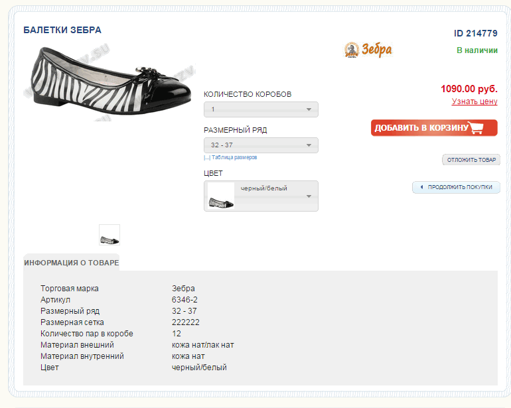Select the Информация о товаре tab
The width and height of the screenshot is (511, 408).
click(x=72, y=263)
